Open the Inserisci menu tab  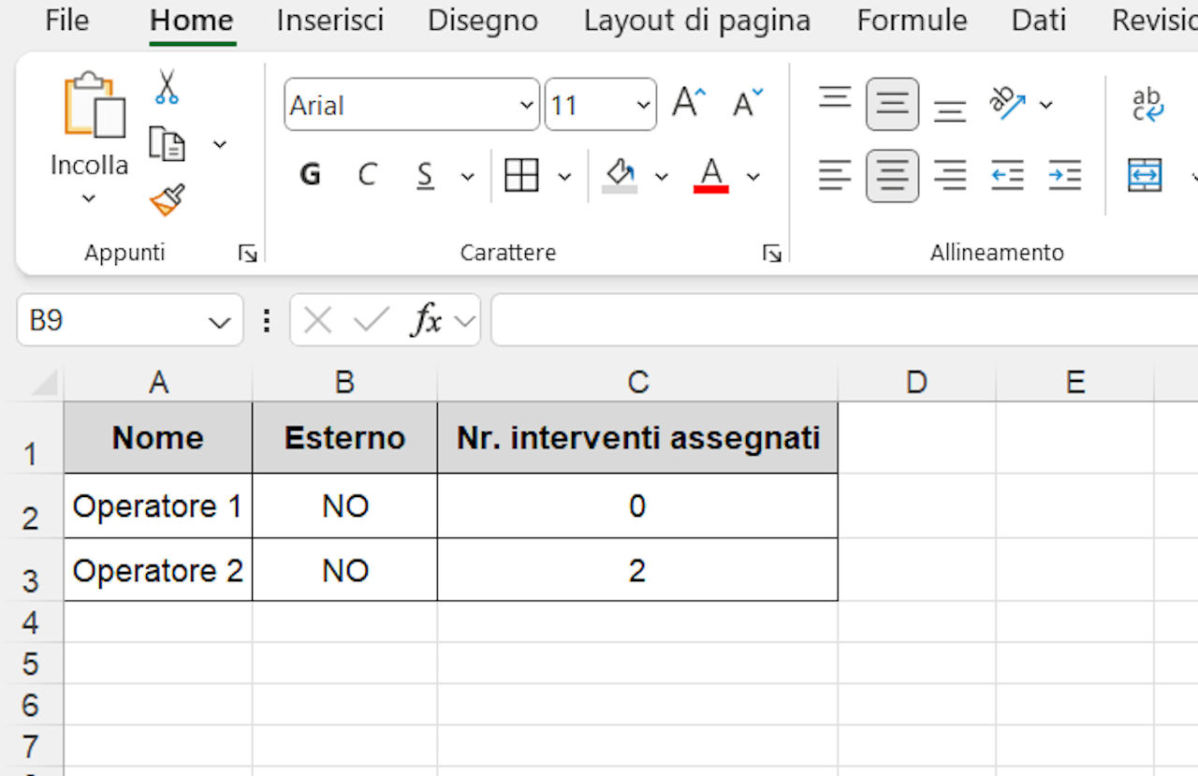point(329,21)
